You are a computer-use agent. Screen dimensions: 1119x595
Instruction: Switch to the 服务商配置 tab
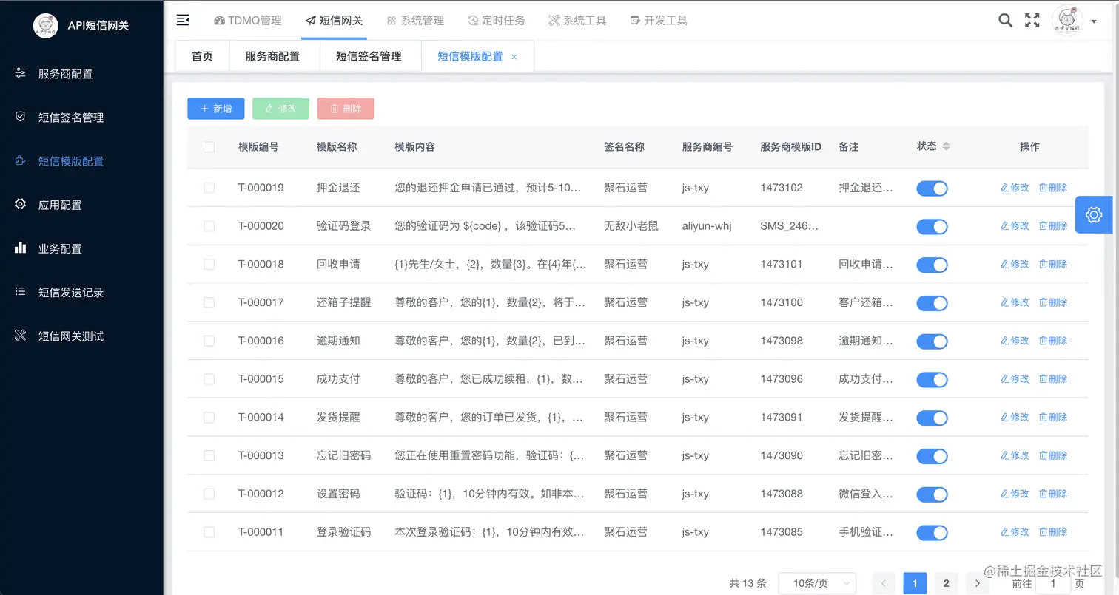click(x=274, y=55)
